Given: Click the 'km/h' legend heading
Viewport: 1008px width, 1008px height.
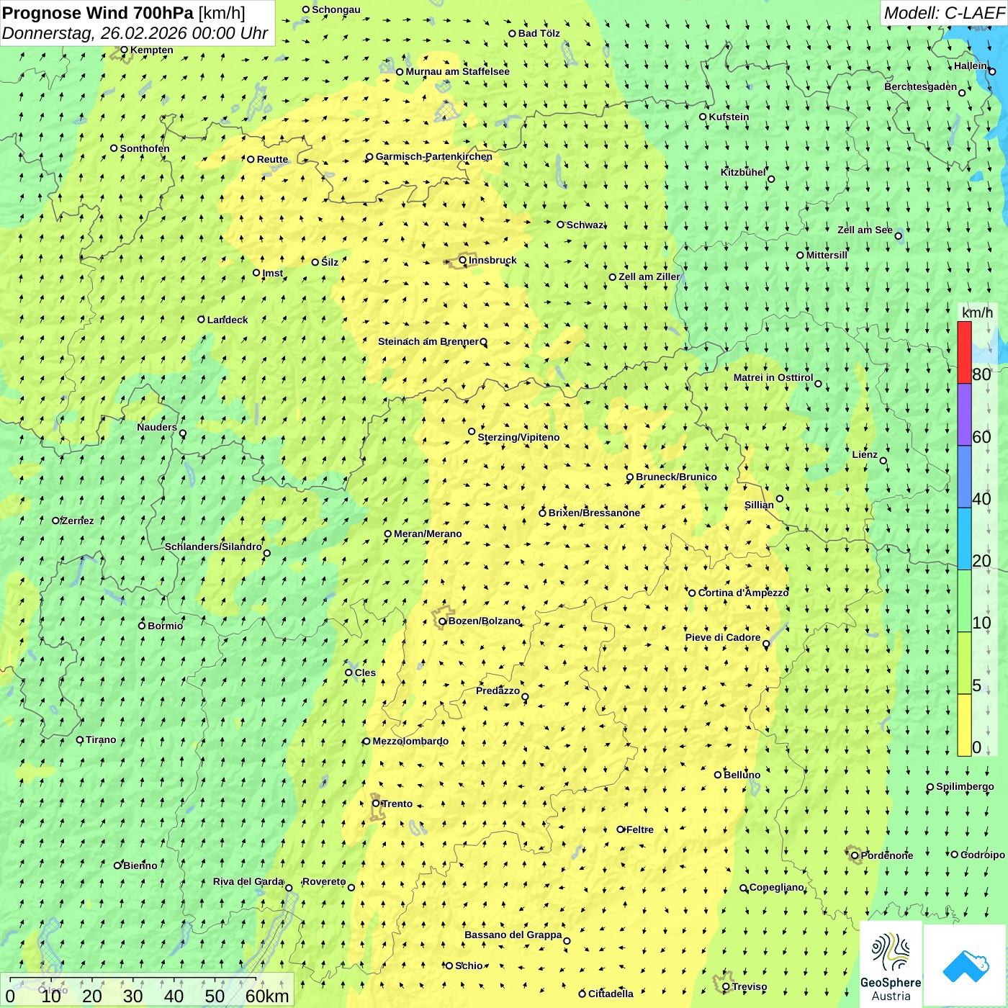Looking at the screenshot, I should coord(978,312).
